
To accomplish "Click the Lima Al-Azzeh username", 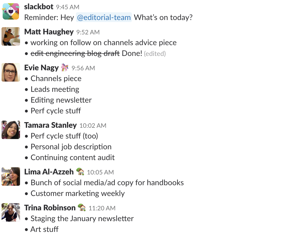I will 49,172.
